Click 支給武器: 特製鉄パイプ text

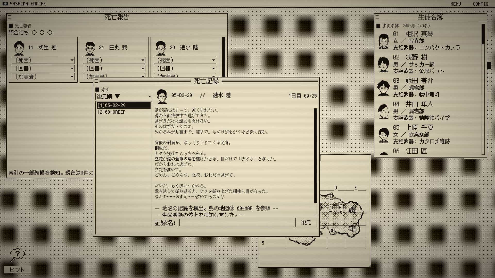click(x=421, y=118)
